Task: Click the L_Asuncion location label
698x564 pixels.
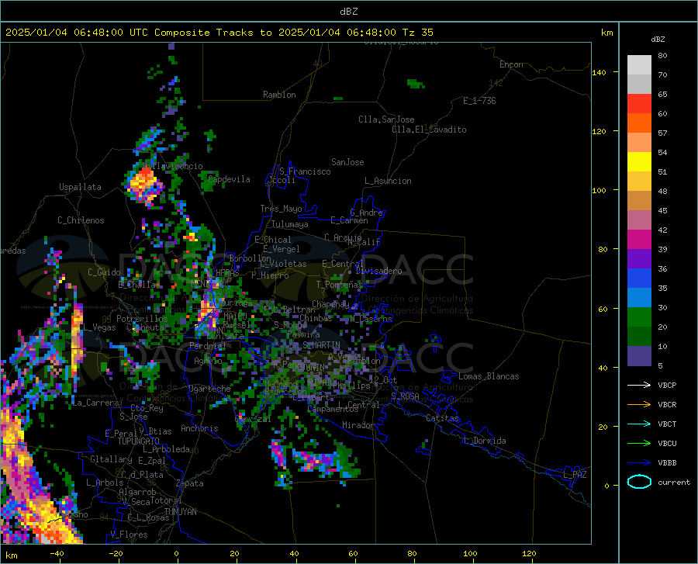Action: 388,181
